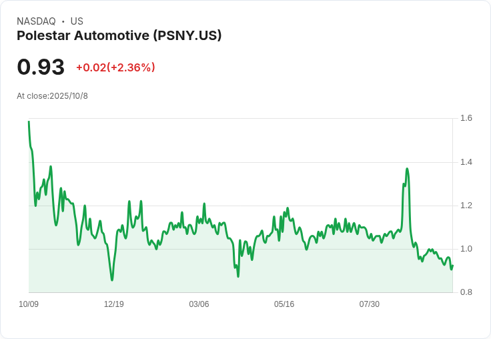Select the 12/19 date on x-axis
The width and height of the screenshot is (491, 339).
(x=113, y=304)
